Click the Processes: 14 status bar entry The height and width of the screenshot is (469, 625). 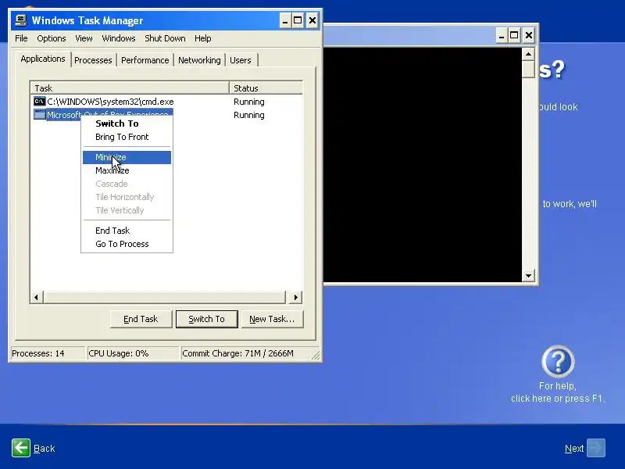47,353
